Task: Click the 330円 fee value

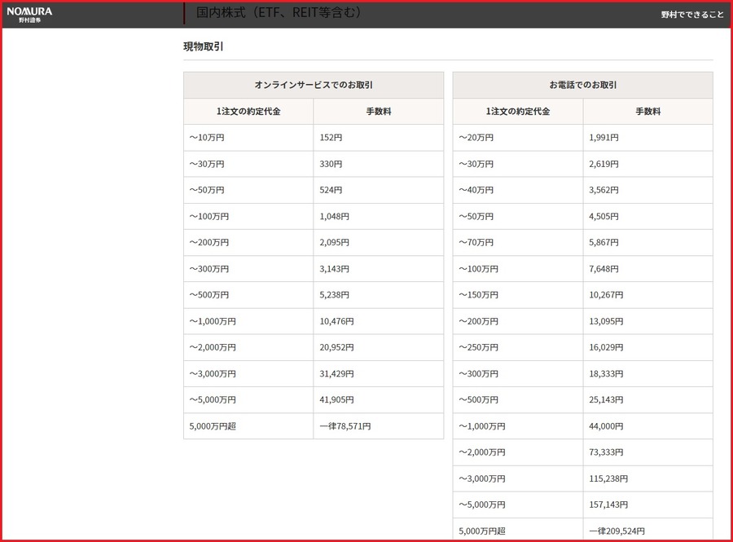Action: (x=331, y=164)
